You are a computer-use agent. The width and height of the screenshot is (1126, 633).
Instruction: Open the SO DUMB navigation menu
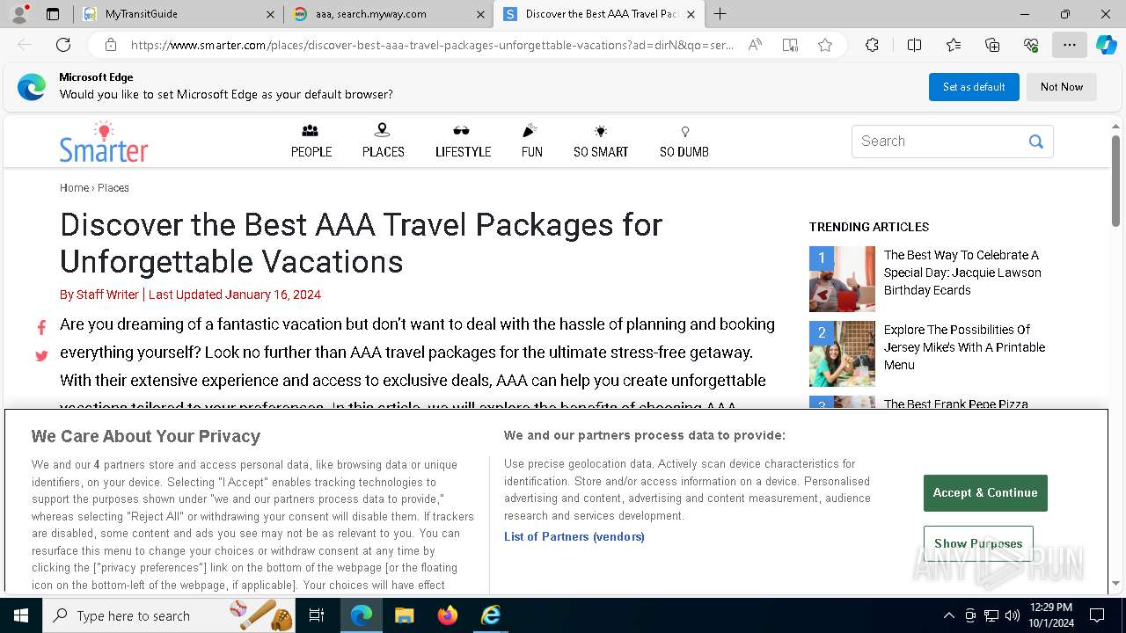pos(684,142)
